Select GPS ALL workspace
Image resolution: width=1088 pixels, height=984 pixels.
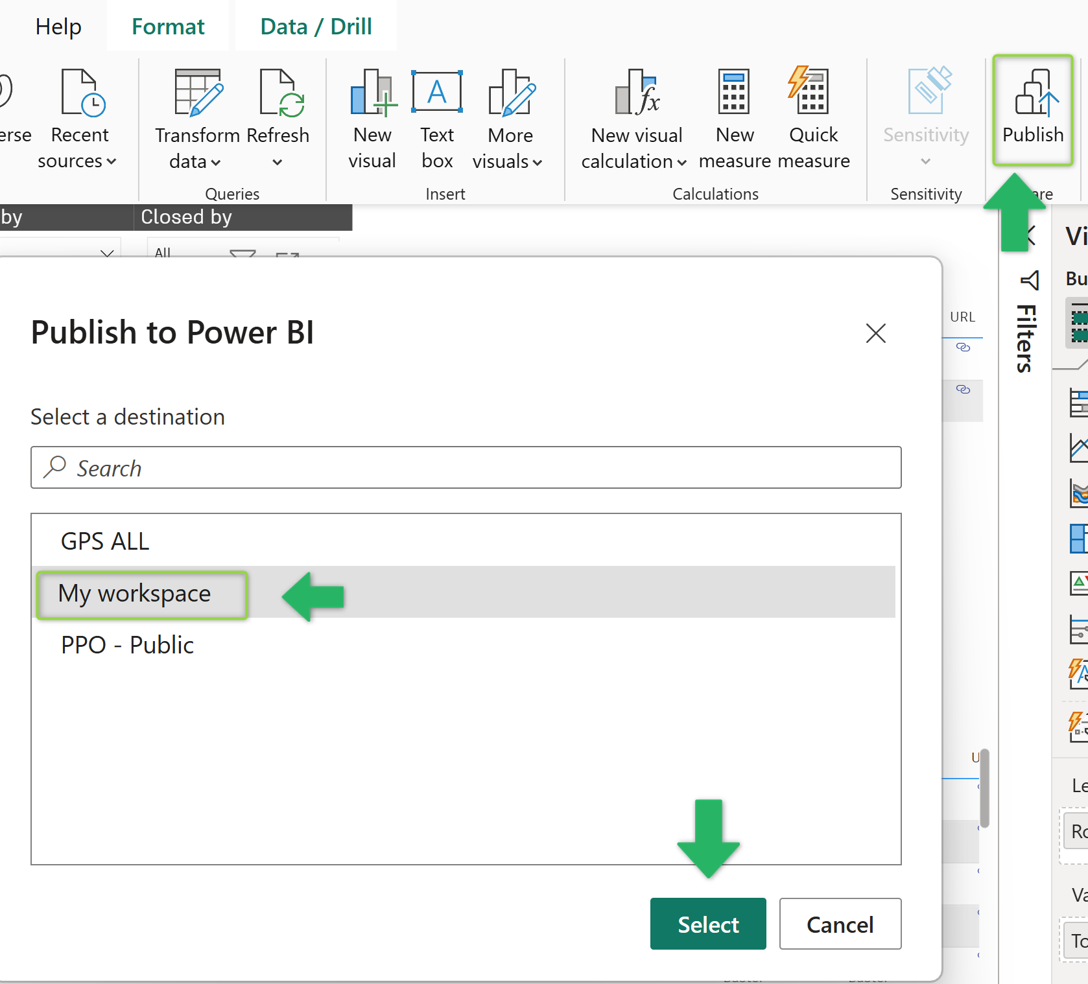tap(464, 541)
